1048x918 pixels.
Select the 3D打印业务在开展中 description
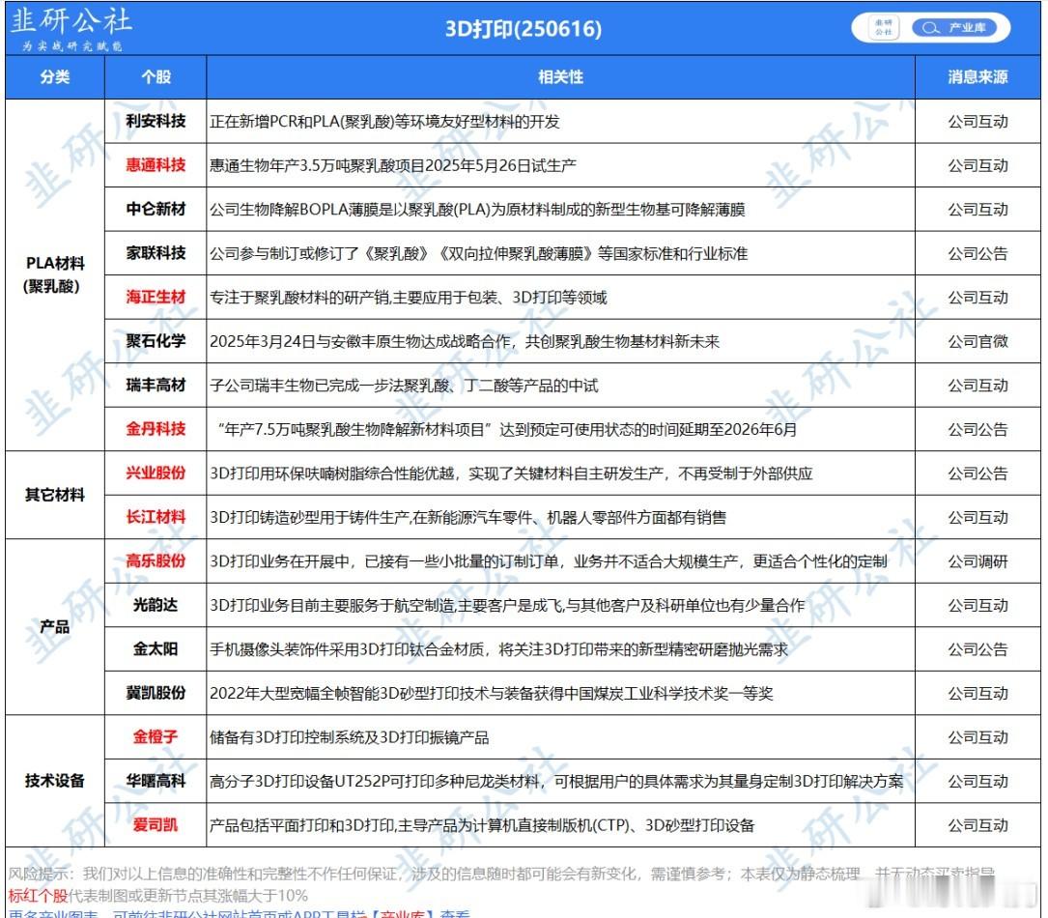549,561
